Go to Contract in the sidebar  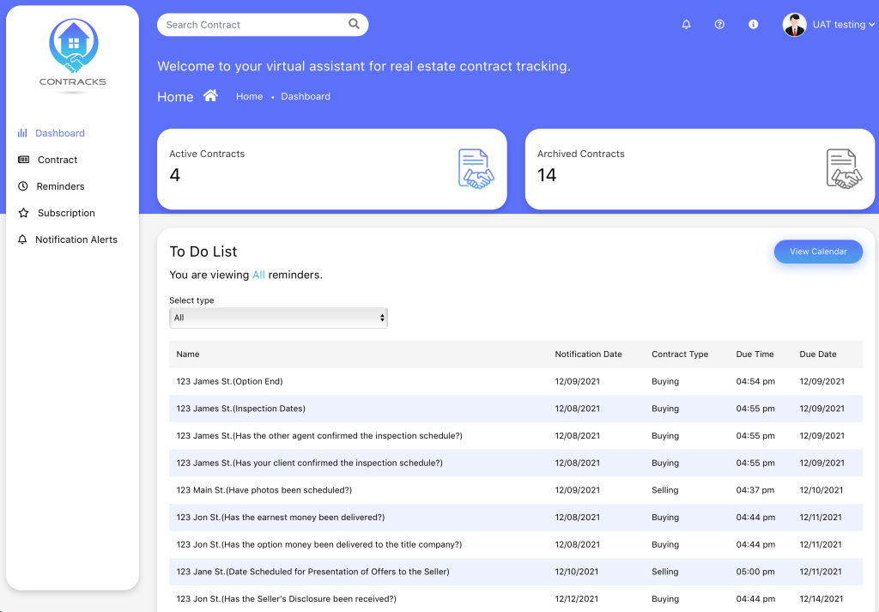[x=58, y=160]
